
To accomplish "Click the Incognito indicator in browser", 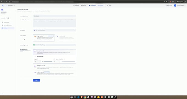I will click(180, 2).
